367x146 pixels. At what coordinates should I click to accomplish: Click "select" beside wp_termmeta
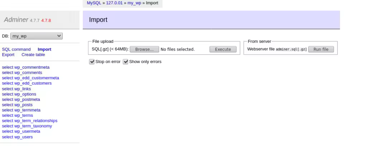[8, 110]
